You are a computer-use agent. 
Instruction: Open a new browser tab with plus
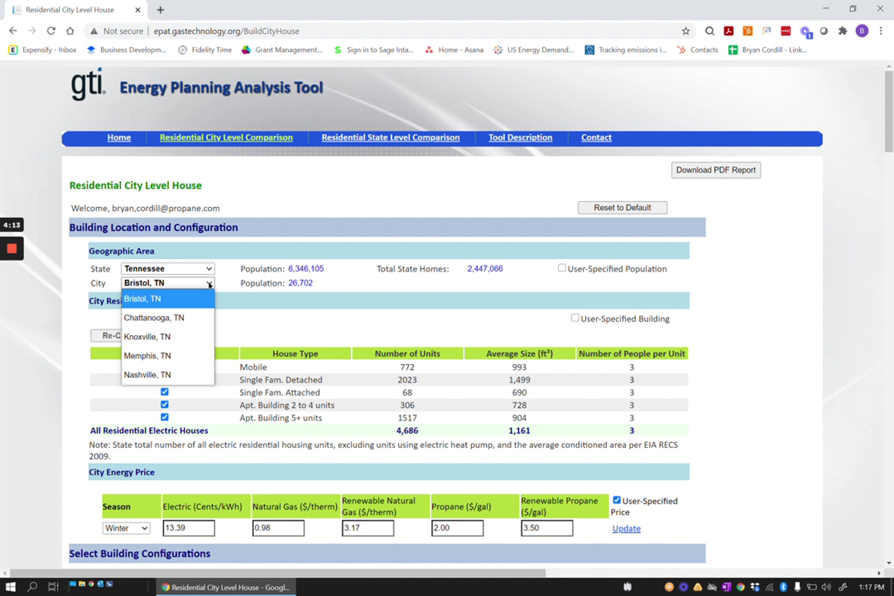[x=161, y=10]
